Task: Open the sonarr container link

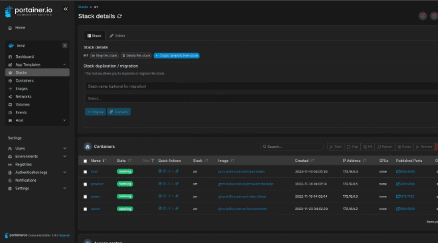Action: [96, 208]
